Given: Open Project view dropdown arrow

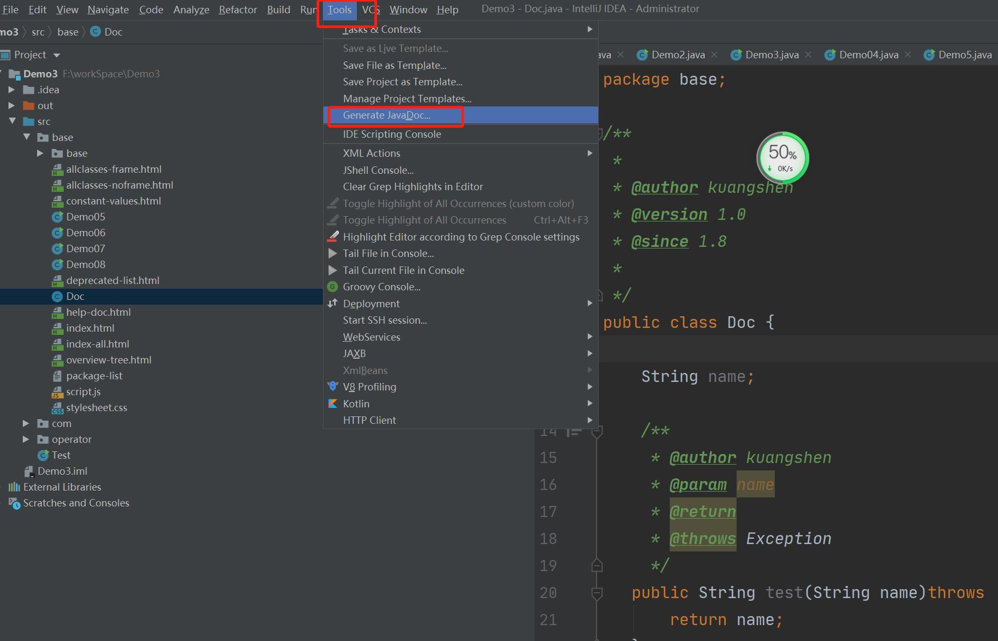Looking at the screenshot, I should 57,55.
